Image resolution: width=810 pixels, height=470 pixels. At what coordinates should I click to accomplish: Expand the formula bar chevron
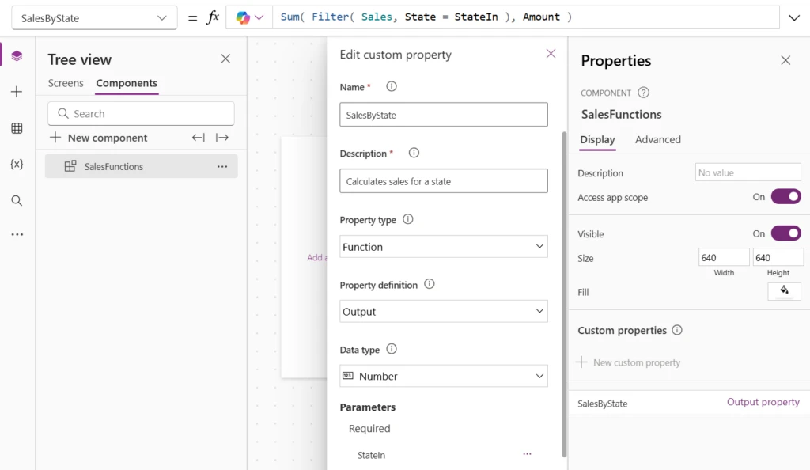(x=794, y=17)
